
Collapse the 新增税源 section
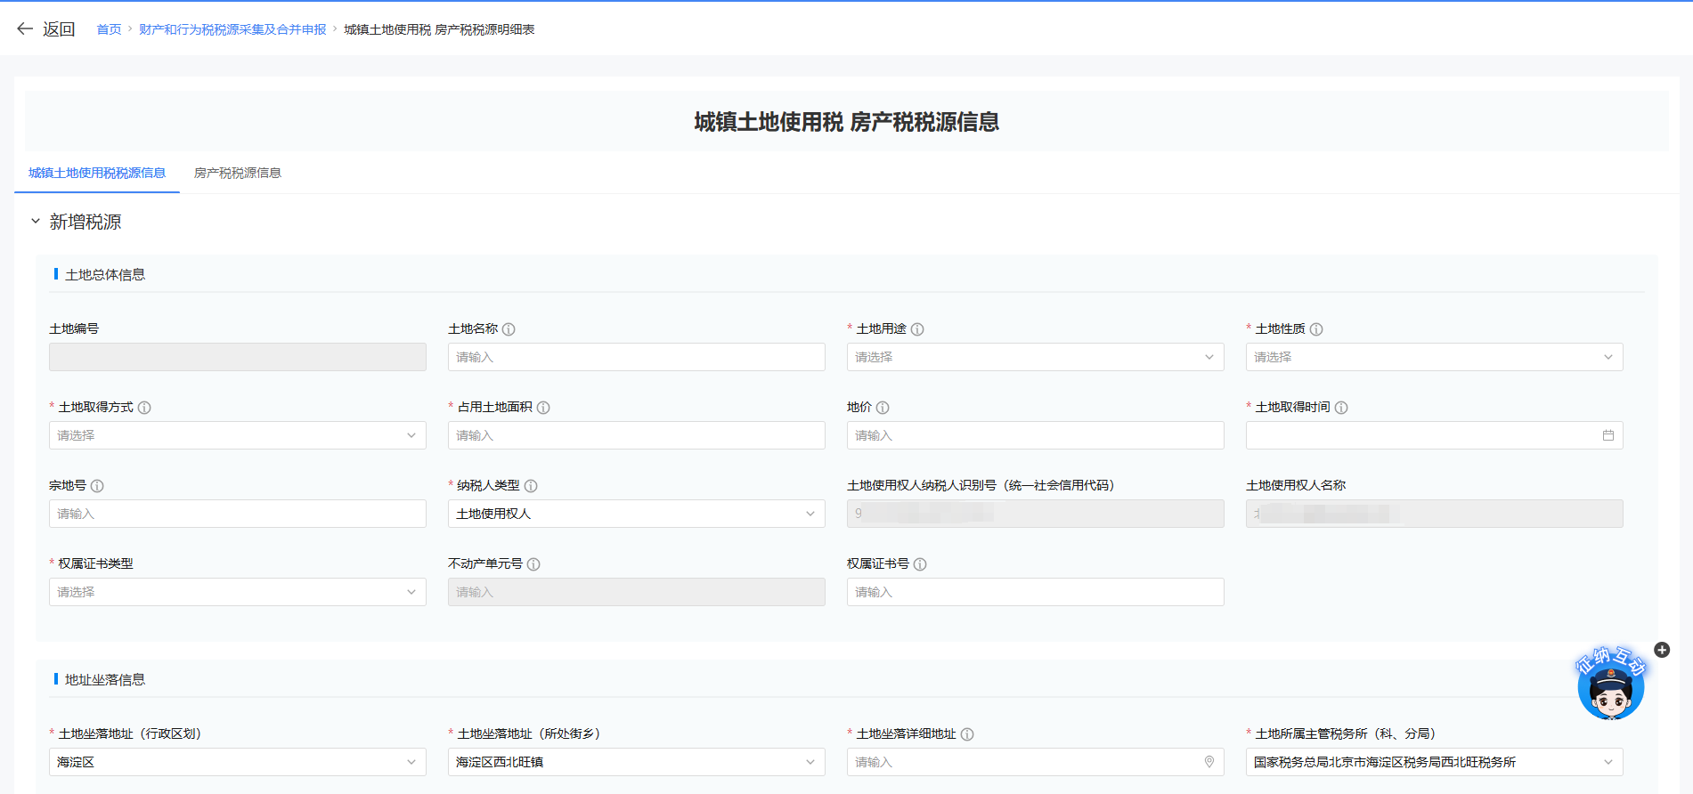pos(36,221)
